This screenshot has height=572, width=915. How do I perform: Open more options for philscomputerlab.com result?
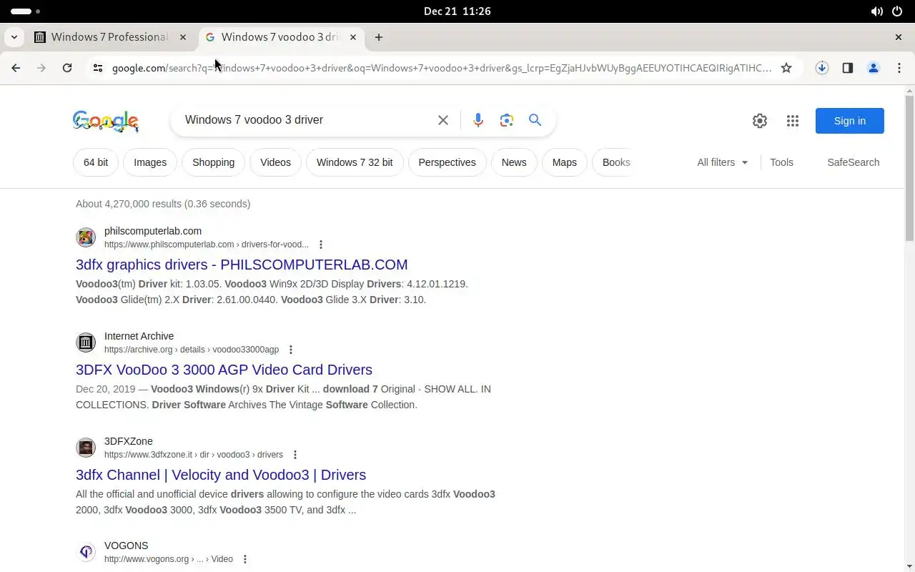[x=321, y=245]
